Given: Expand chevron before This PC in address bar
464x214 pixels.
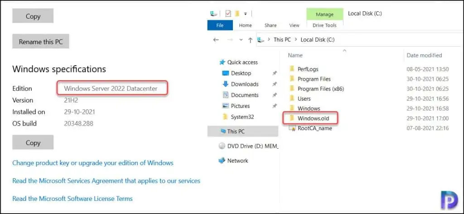Looking at the screenshot, I should tap(269, 39).
